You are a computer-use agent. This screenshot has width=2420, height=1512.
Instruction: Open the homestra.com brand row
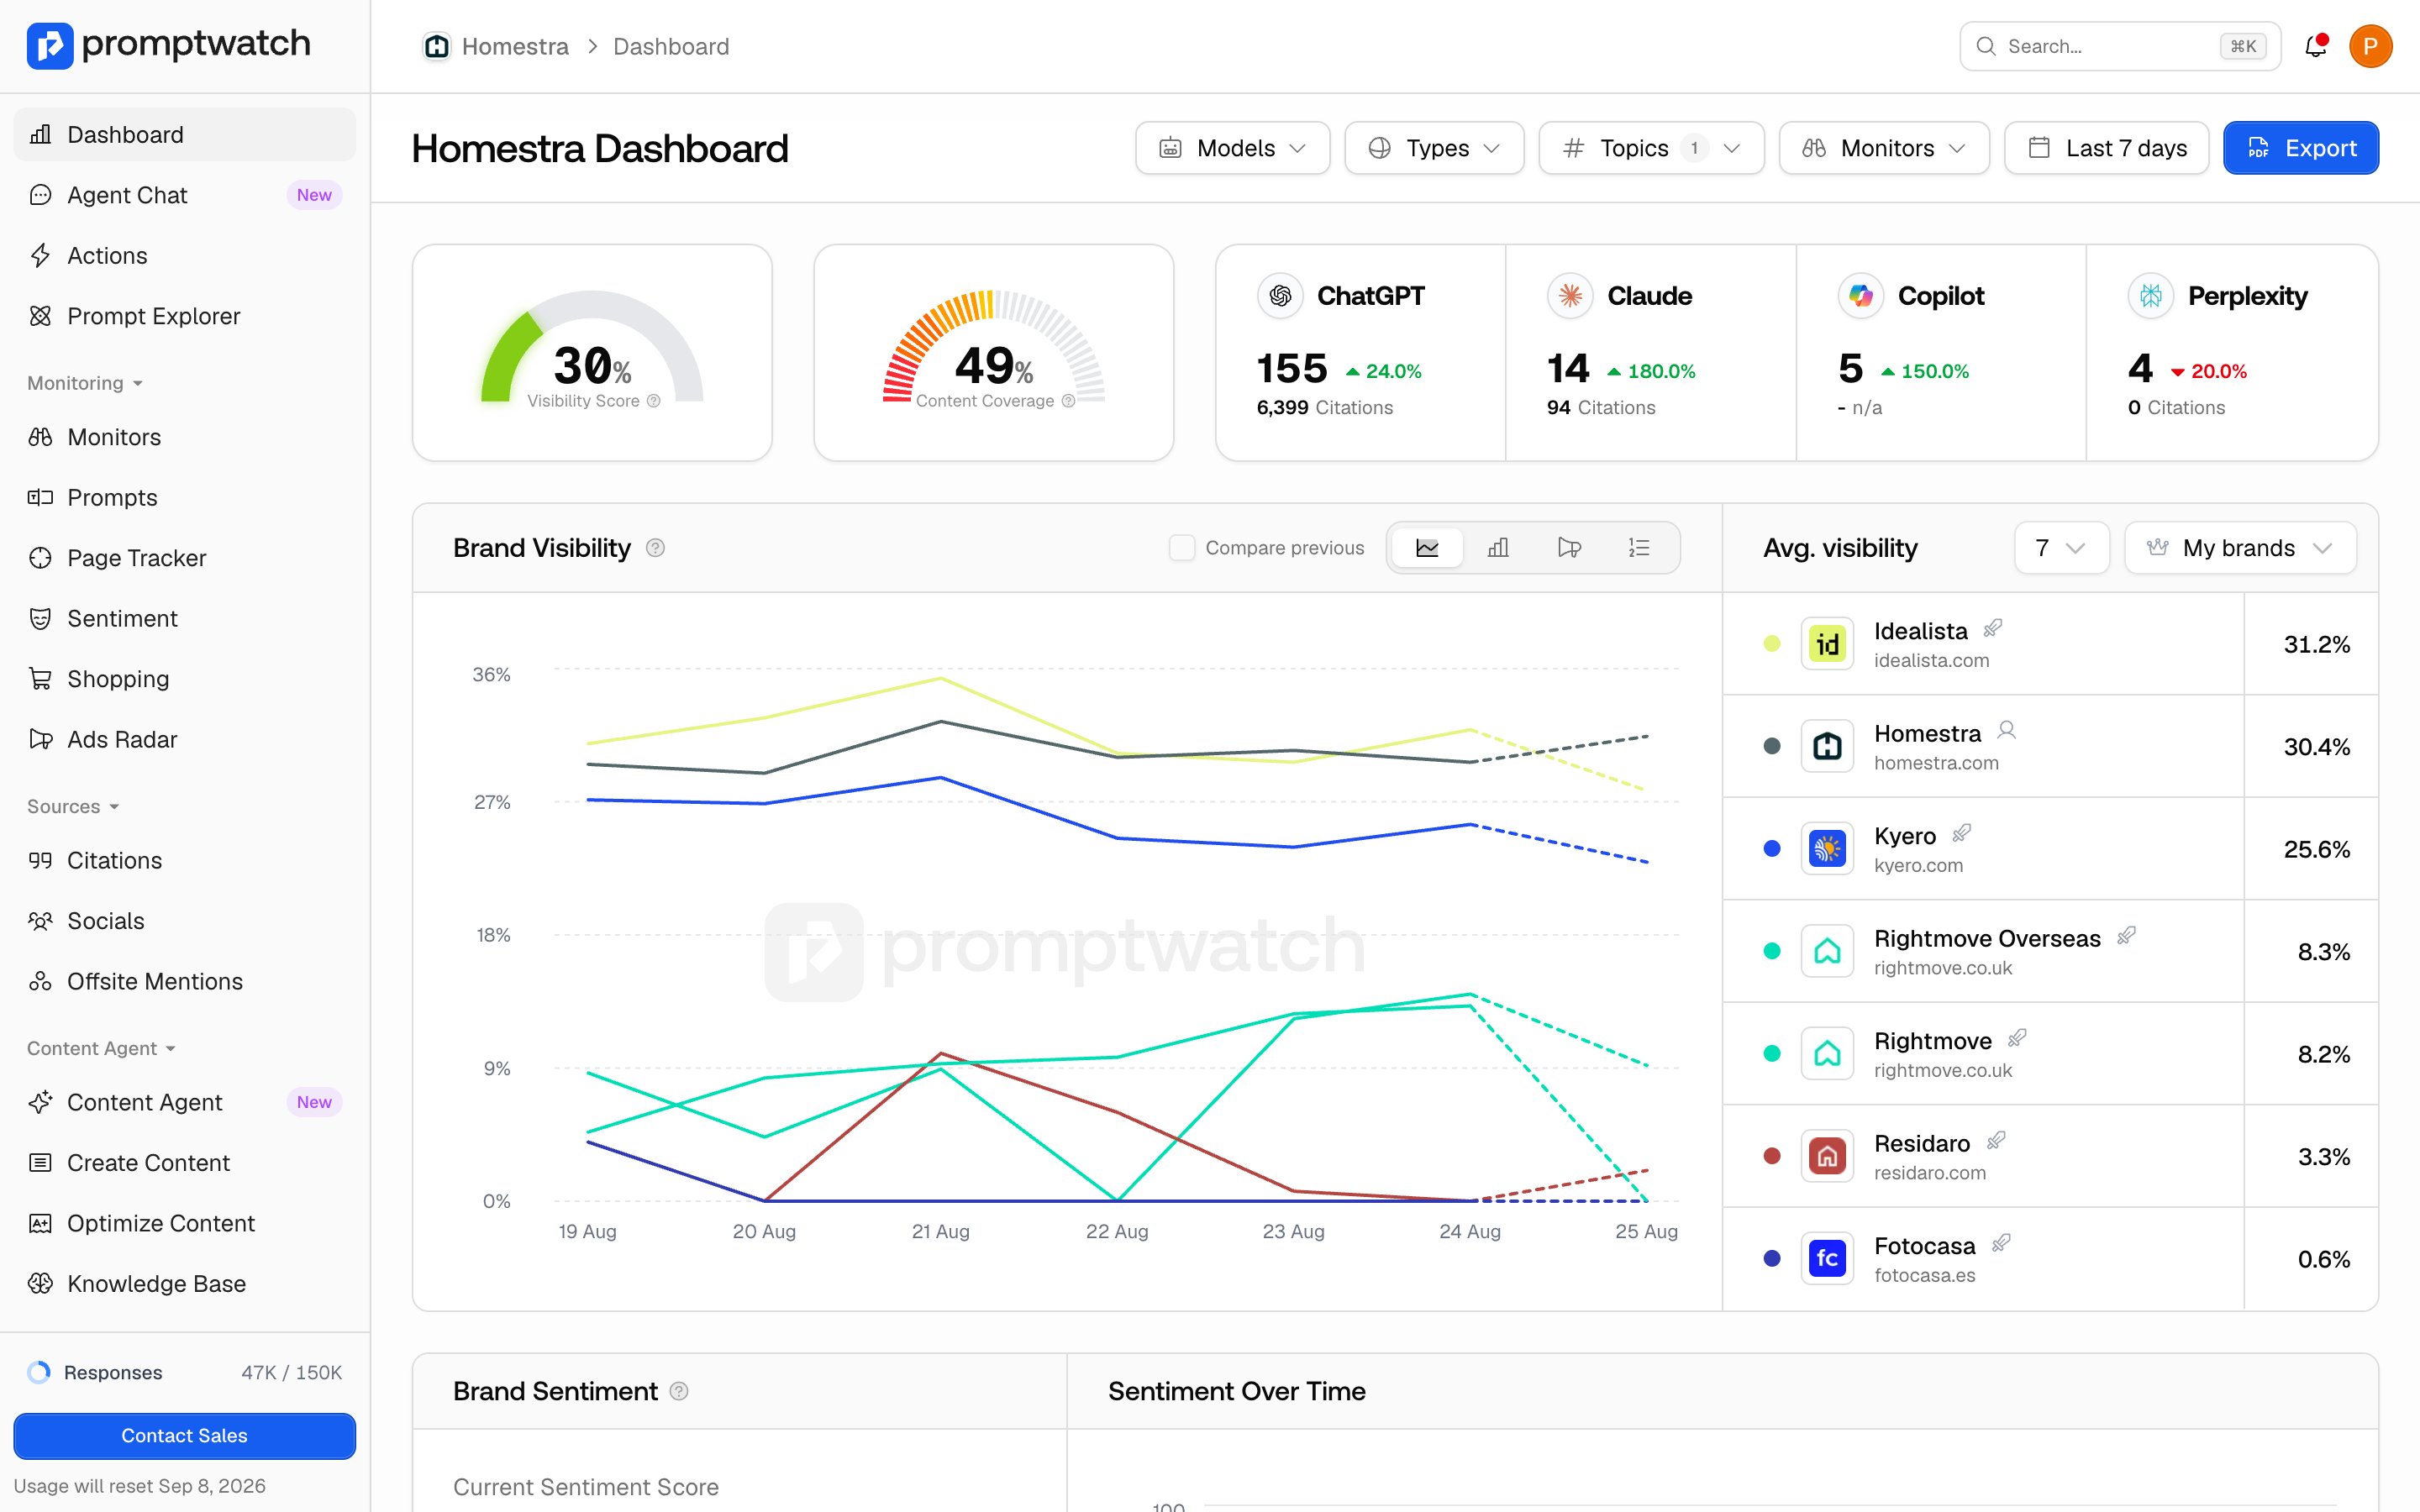2050,747
